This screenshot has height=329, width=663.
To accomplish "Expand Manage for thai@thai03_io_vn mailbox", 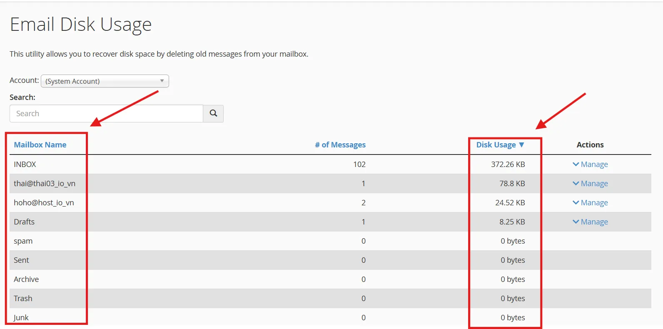I will pos(590,183).
